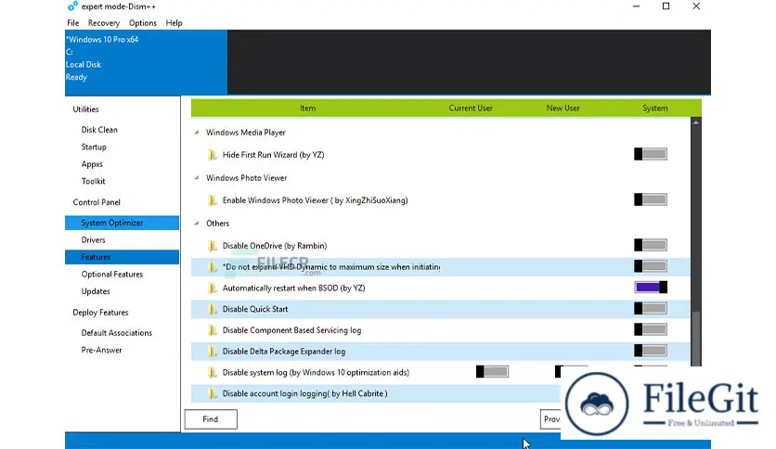Image resolution: width=776 pixels, height=449 pixels.
Task: Select Pre-Answer in sidebar
Action: click(101, 350)
